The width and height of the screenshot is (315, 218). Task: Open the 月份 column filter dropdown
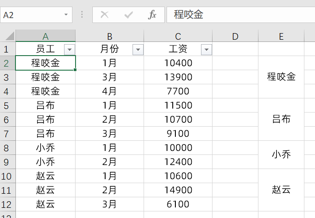138,49
